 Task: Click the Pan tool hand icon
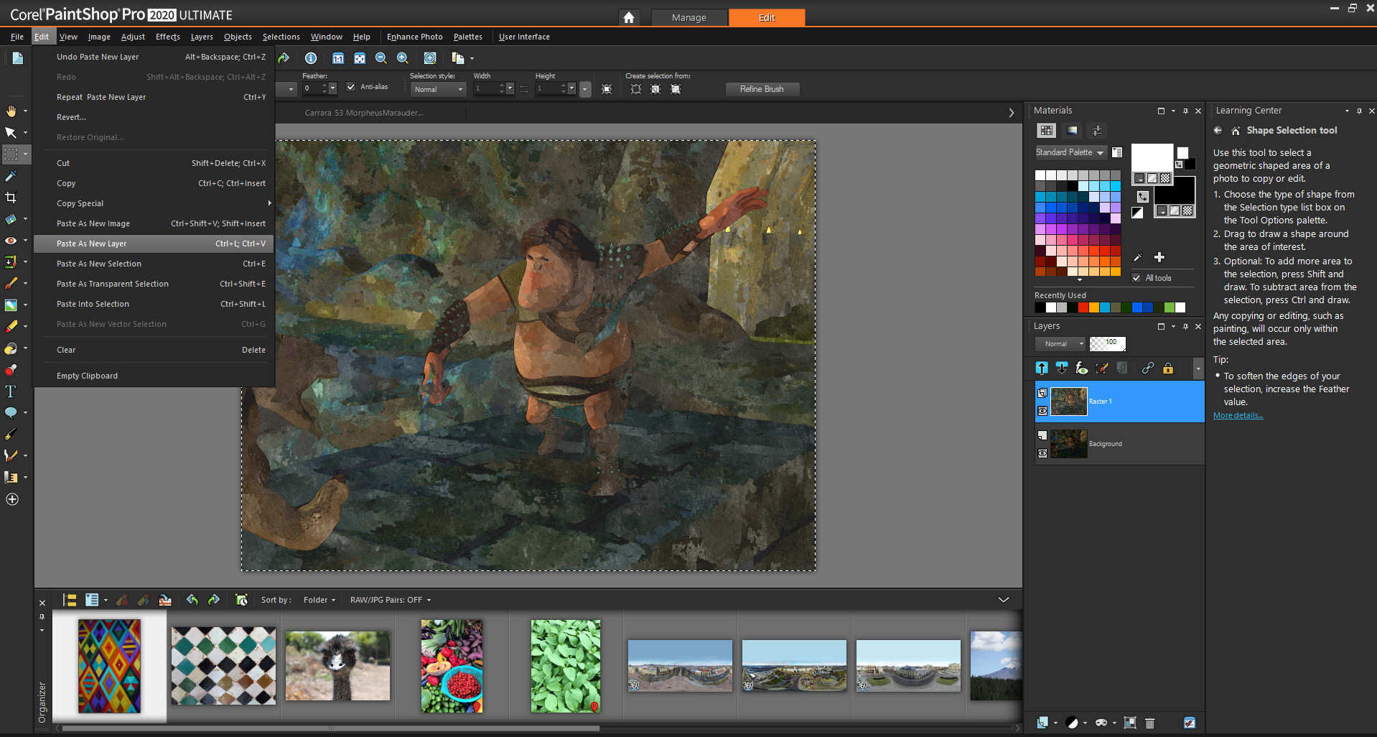pos(11,111)
